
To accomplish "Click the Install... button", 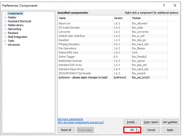I will point(132,122).
